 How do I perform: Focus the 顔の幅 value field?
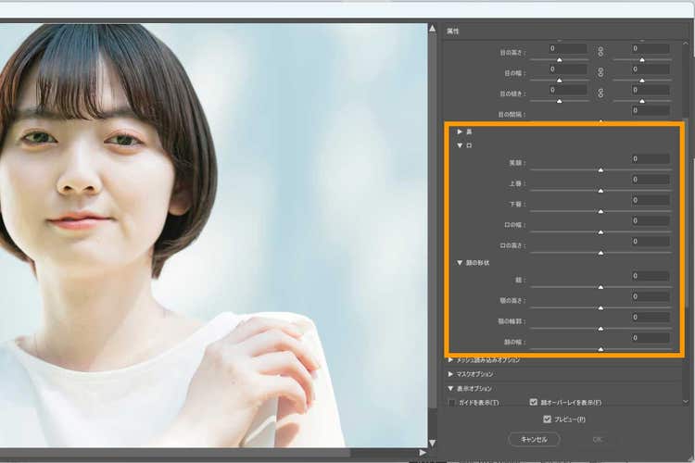[x=651, y=338]
